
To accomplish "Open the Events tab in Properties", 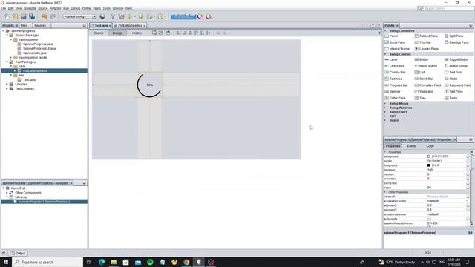I will tap(411, 146).
